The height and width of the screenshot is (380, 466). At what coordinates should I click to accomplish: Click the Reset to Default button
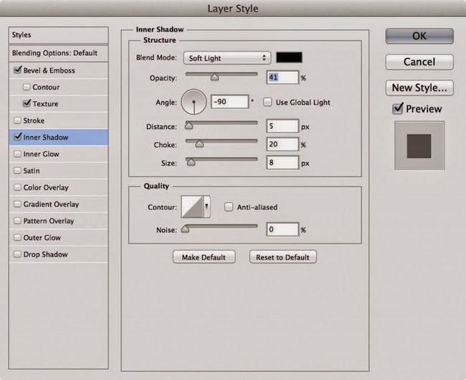282,257
